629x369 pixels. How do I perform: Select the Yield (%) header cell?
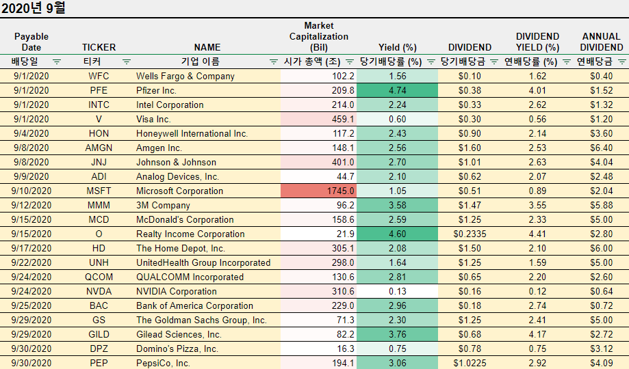coord(397,47)
